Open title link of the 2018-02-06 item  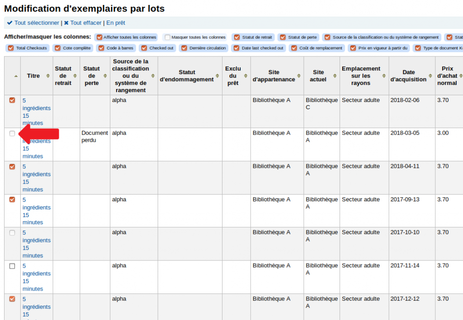37,111
